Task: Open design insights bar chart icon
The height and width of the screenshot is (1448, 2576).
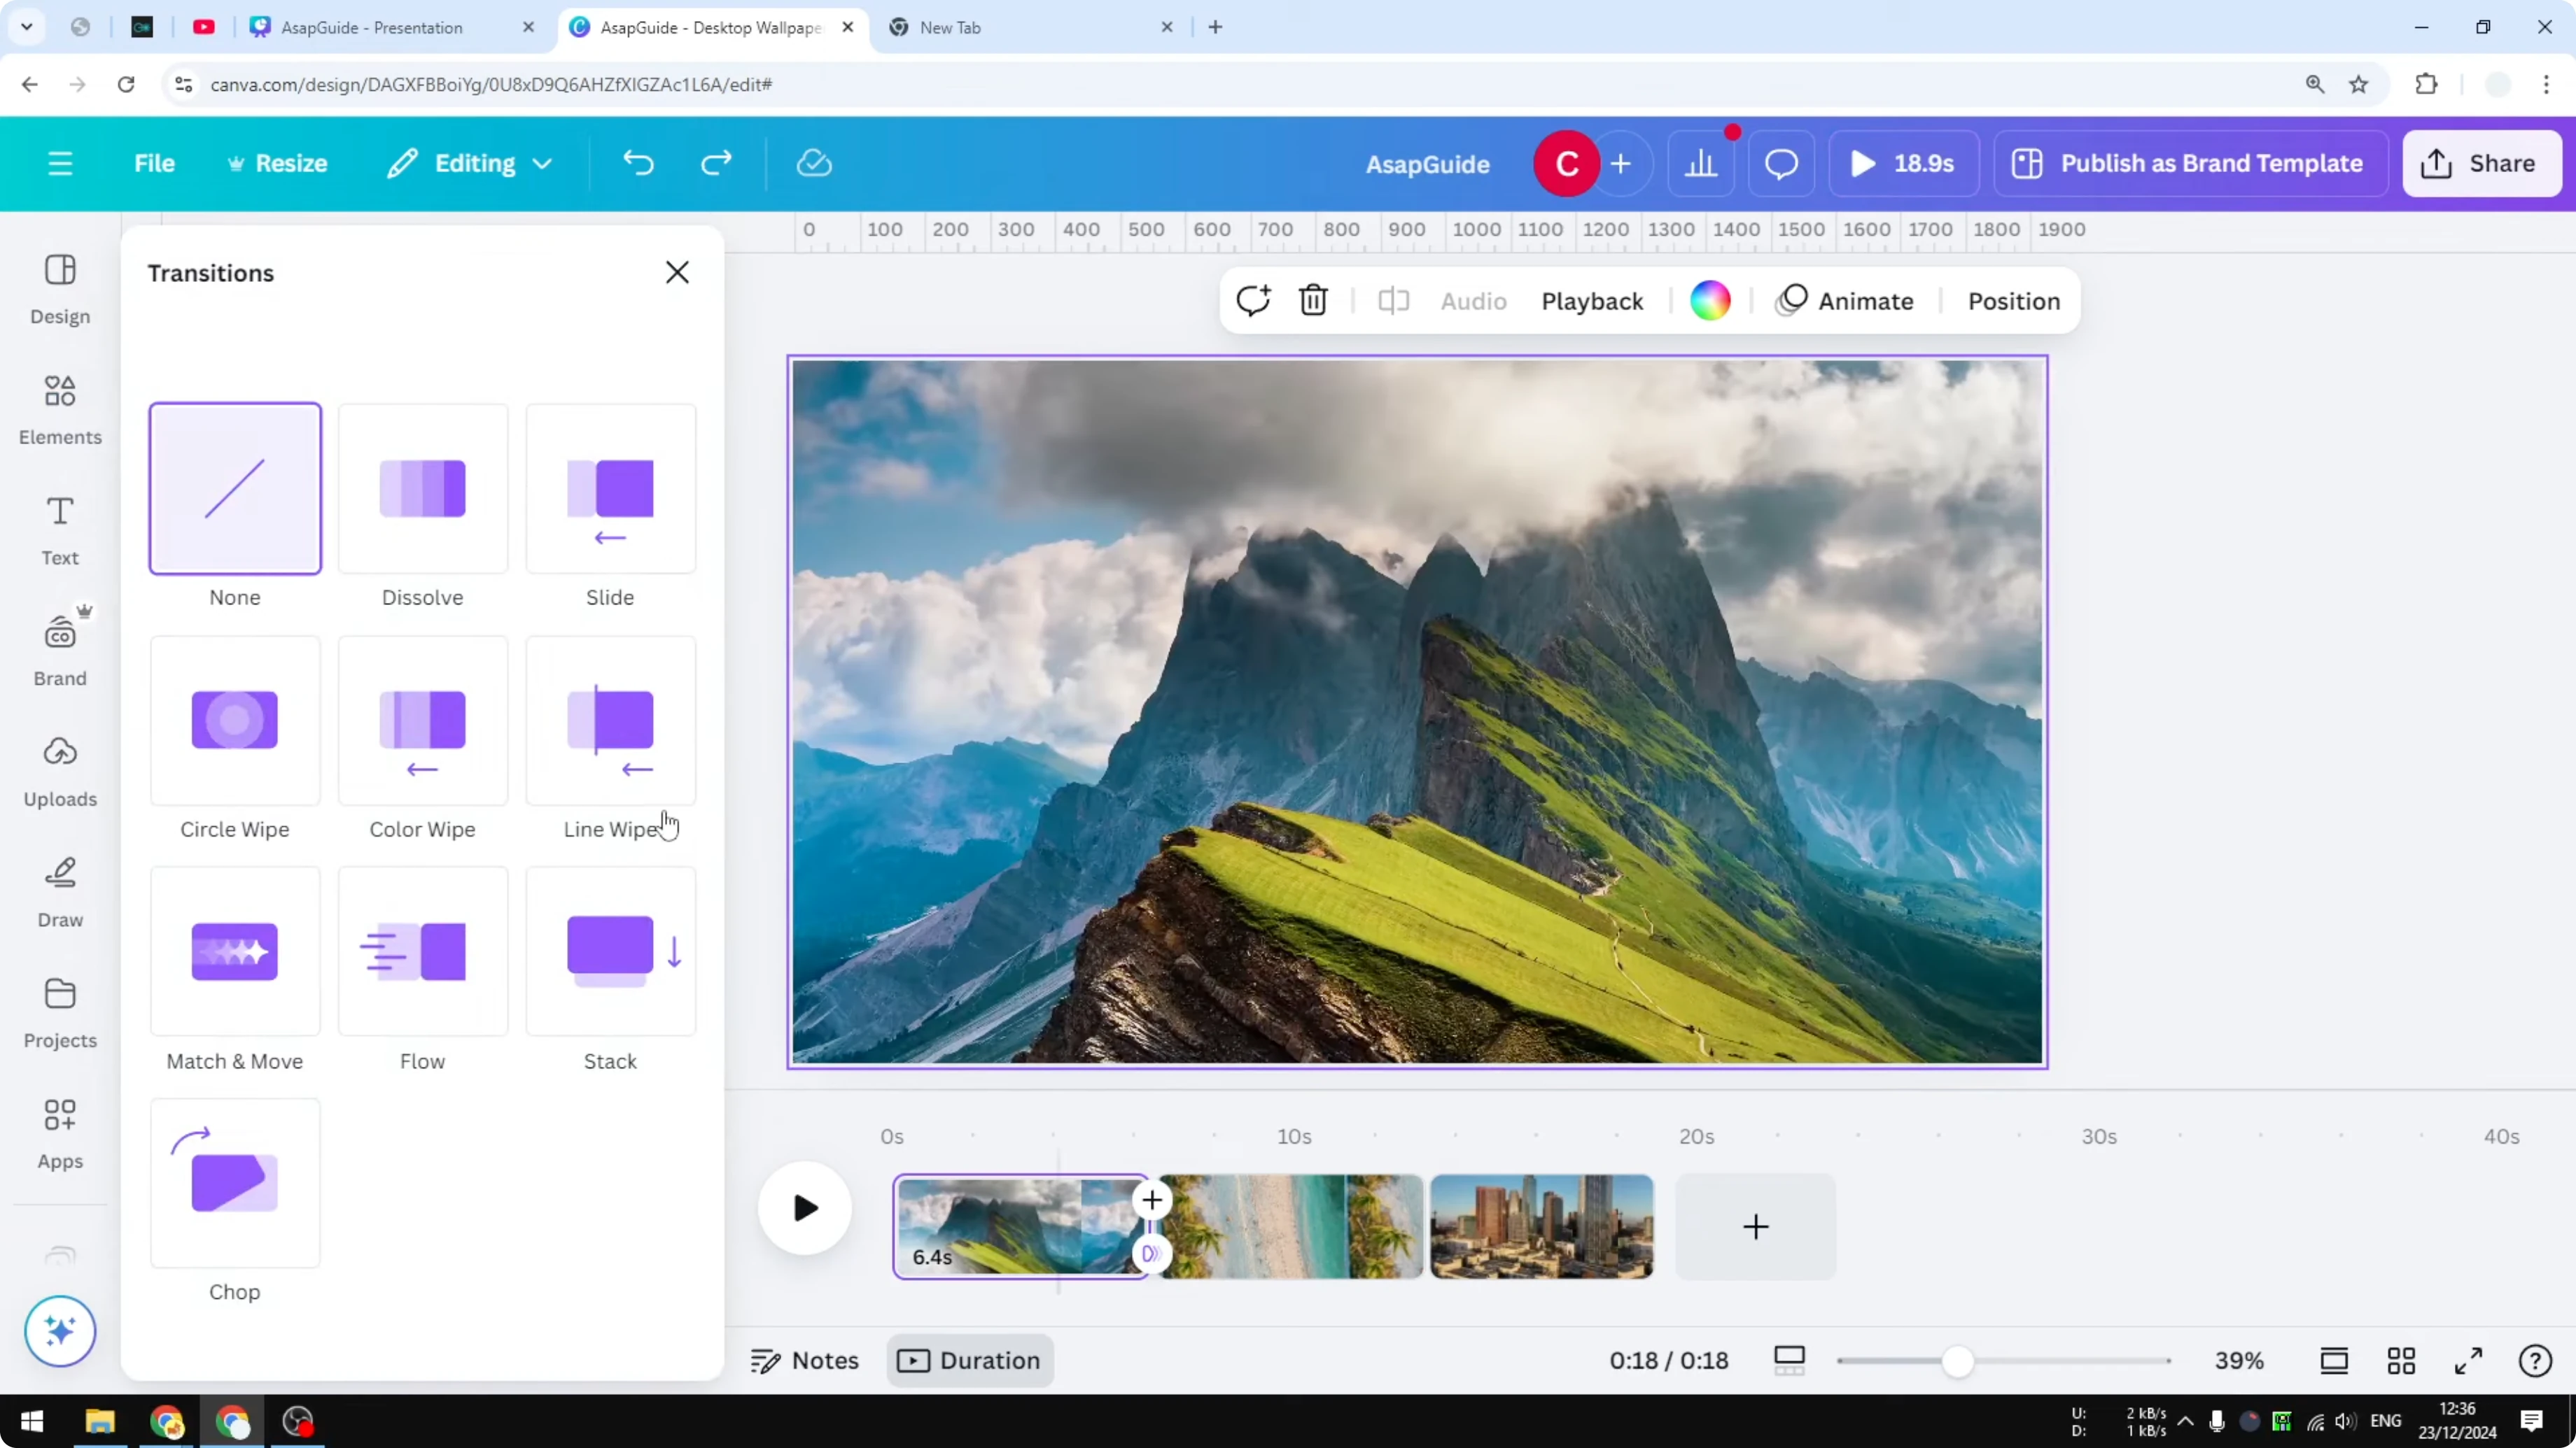Action: click(x=1701, y=163)
